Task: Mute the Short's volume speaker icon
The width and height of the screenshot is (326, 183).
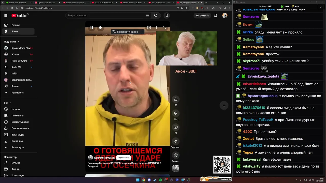Action: [x=100, y=27]
